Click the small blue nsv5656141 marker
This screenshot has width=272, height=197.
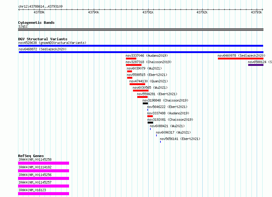coord(160,142)
